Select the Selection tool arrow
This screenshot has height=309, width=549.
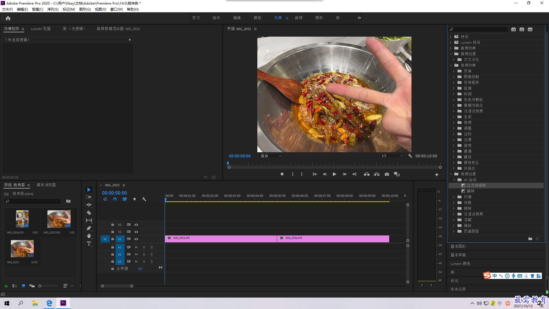[89, 190]
